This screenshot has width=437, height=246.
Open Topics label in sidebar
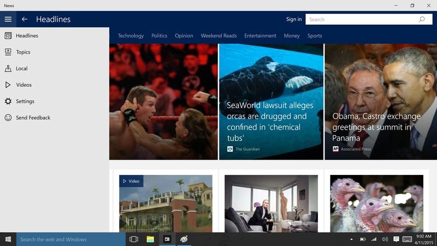click(23, 52)
